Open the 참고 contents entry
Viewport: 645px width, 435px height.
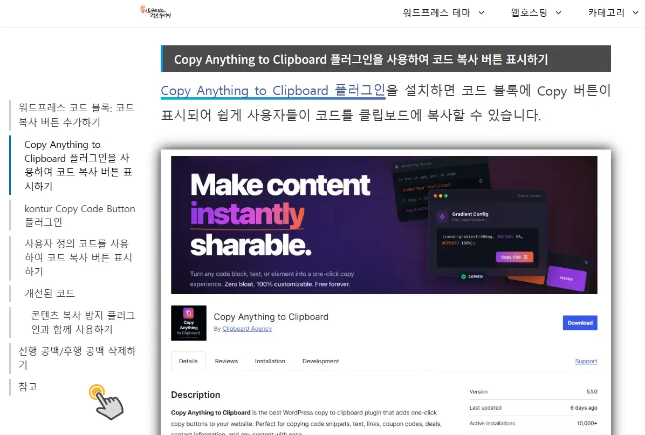click(x=28, y=386)
